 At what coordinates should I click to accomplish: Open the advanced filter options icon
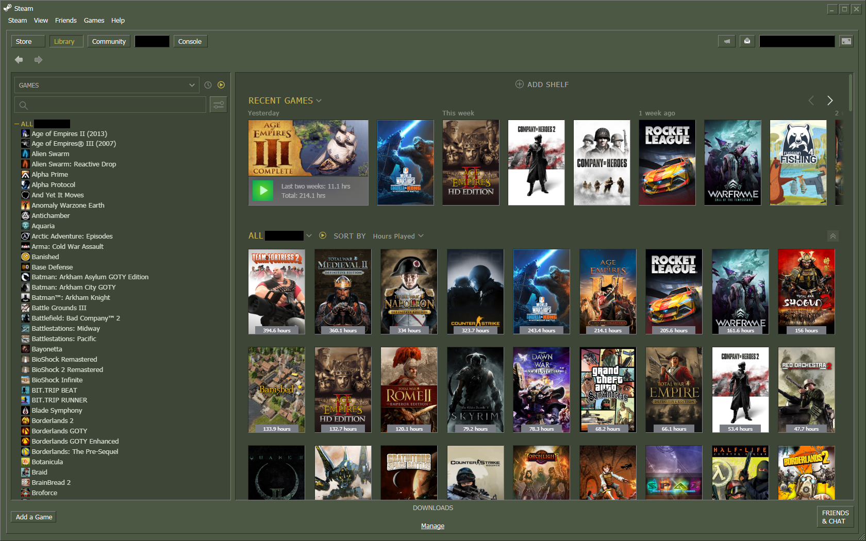point(219,104)
